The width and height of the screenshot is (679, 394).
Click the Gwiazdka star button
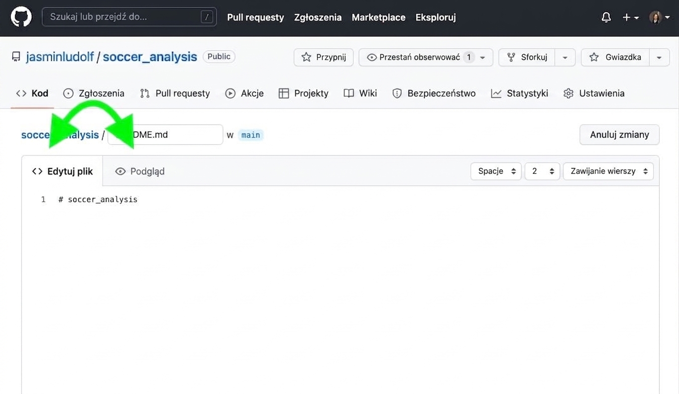click(x=615, y=57)
